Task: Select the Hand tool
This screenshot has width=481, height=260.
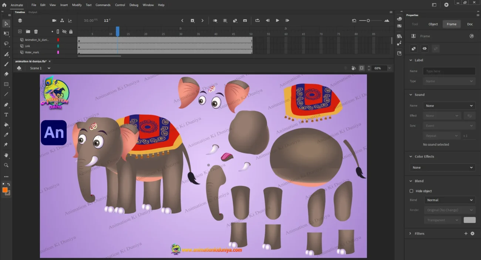Action: click(6, 155)
